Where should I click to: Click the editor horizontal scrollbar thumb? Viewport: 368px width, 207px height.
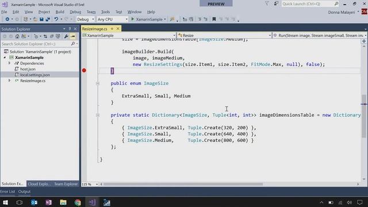click(183, 184)
